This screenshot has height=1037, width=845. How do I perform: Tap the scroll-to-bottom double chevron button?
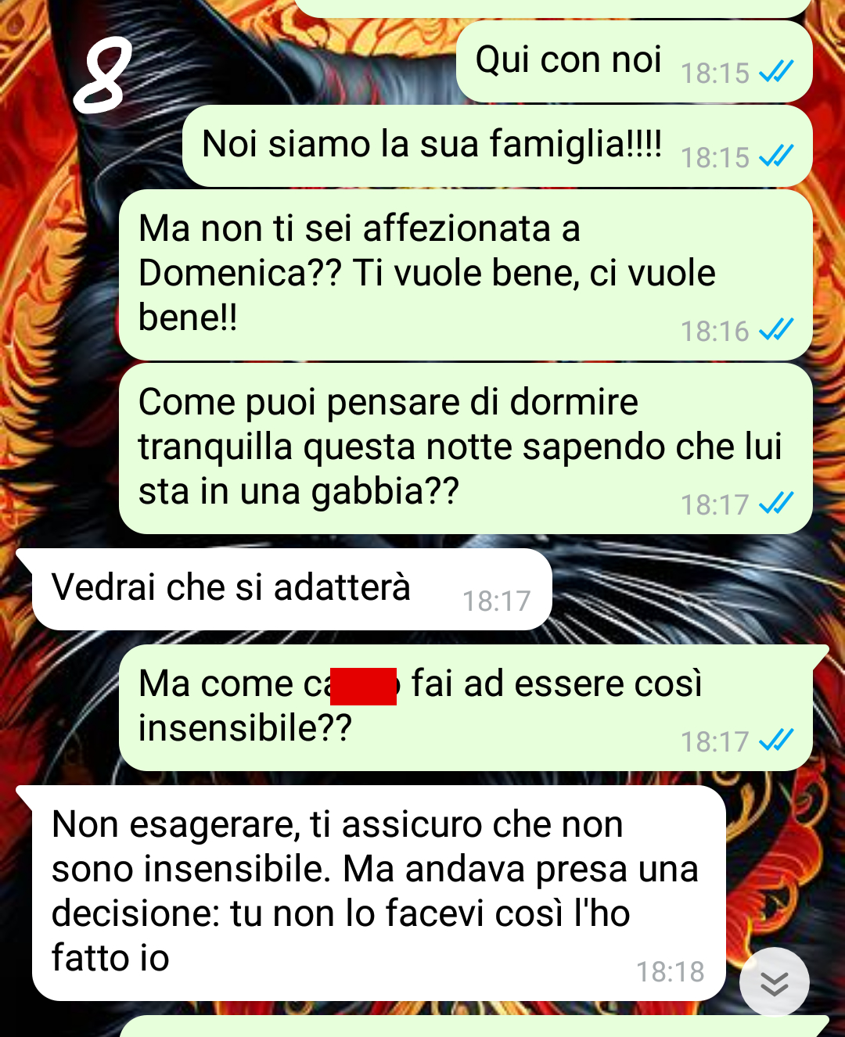click(774, 982)
